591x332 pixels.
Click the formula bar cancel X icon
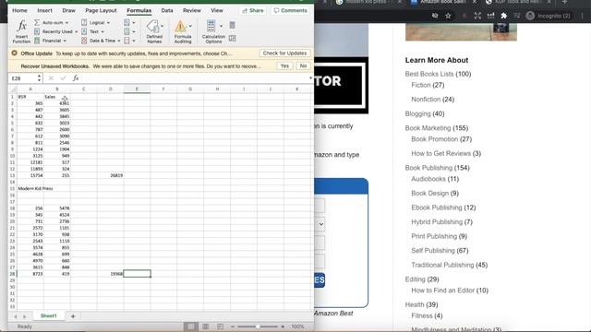pyautogui.click(x=51, y=77)
